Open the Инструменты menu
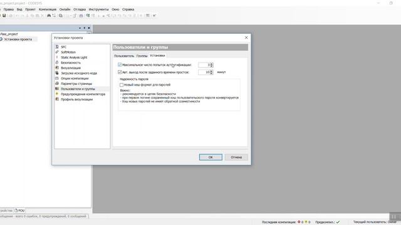Screen dimensions: 401x225 pos(99,9)
